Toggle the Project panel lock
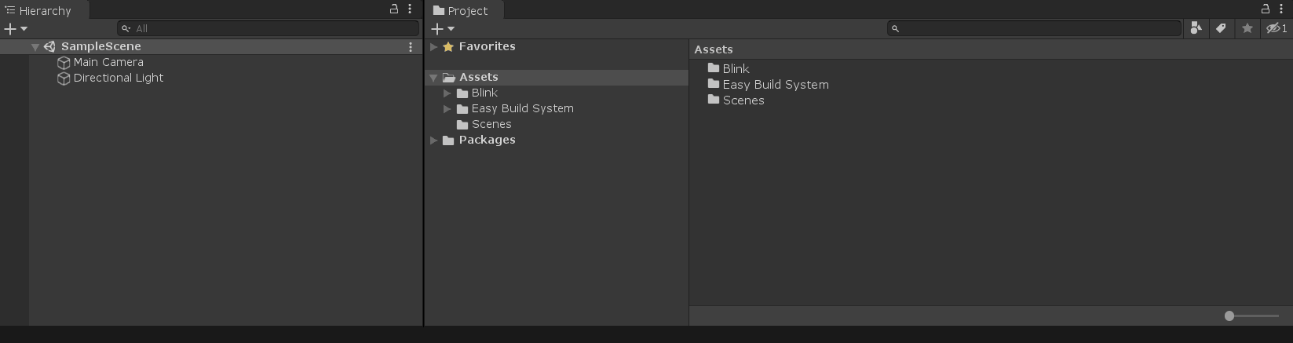Screen dimensions: 1293x343 pyautogui.click(x=1266, y=9)
